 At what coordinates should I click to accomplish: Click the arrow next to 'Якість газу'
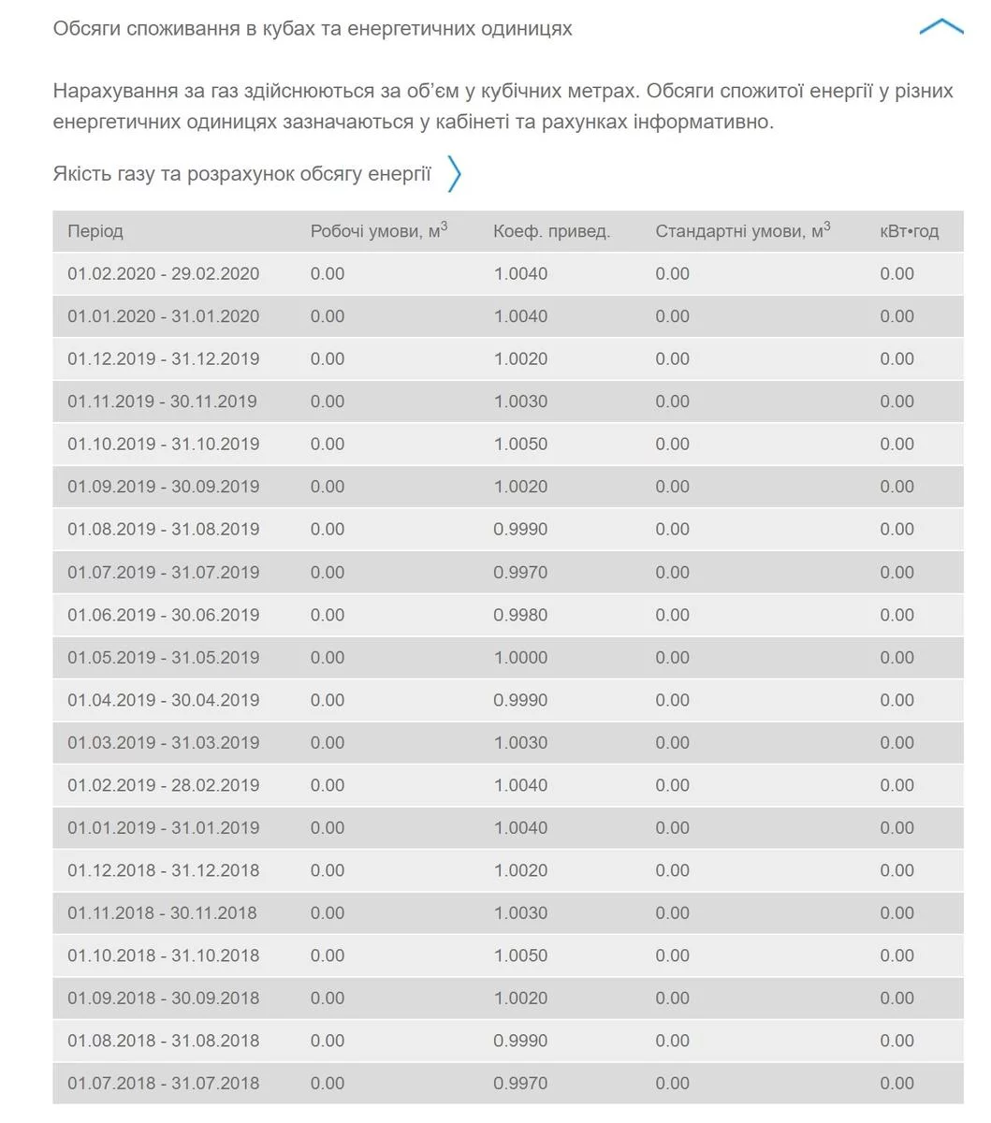click(x=454, y=174)
